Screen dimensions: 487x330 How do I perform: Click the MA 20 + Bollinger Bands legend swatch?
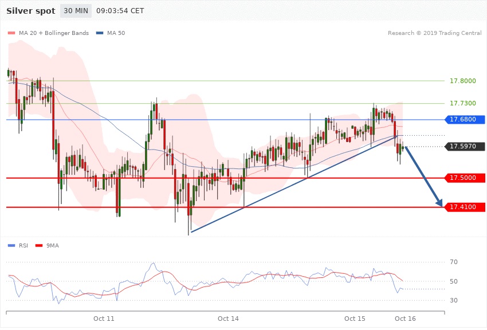click(11, 33)
